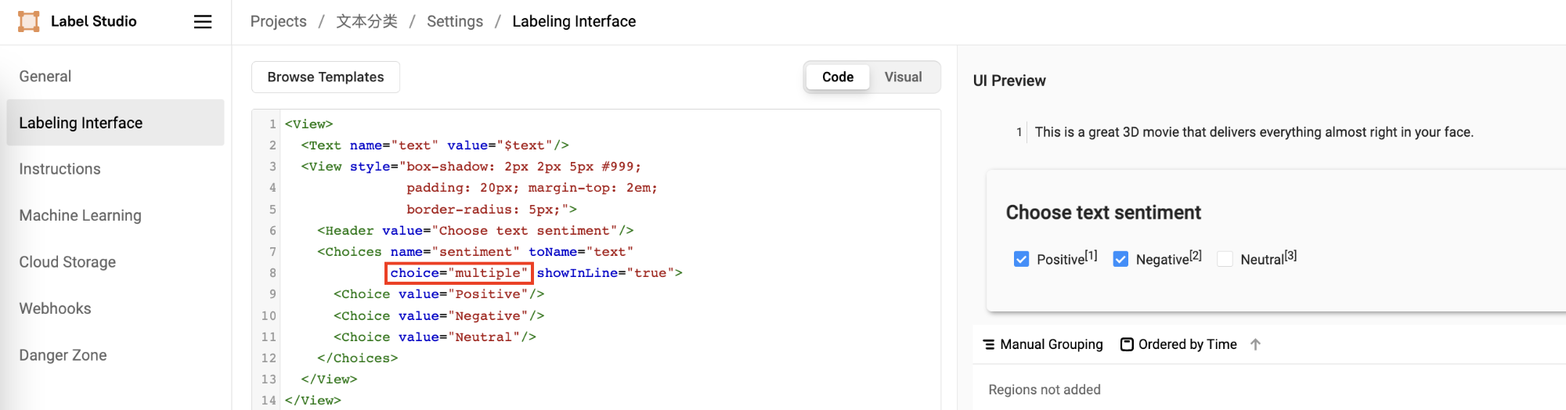Viewport: 1566px width, 410px height.
Task: Click the Ordered by Time button
Action: tap(1179, 344)
